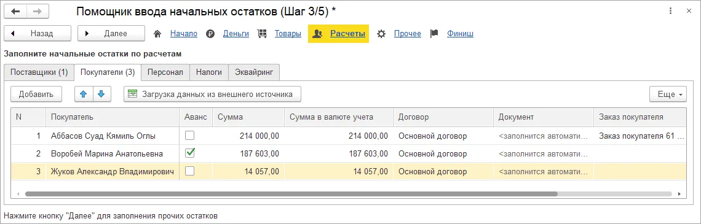Click the ruble coin icon beside Деньги
This screenshot has width=701, height=224.
pyautogui.click(x=210, y=34)
